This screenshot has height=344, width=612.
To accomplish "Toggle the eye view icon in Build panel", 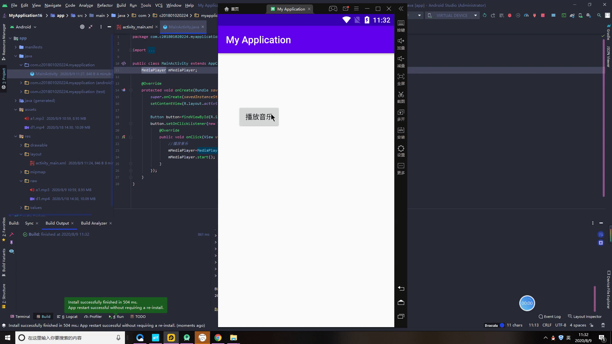I will click(11, 251).
